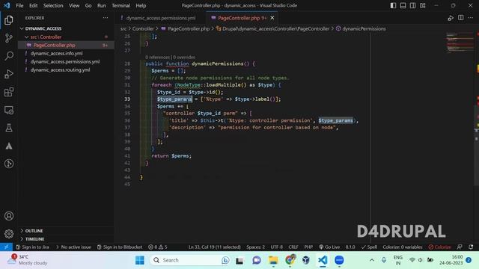Open the File menu

pyautogui.click(x=19, y=5)
